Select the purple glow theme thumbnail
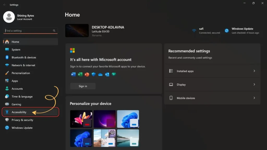This screenshot has height=150, width=267. tap(105, 119)
